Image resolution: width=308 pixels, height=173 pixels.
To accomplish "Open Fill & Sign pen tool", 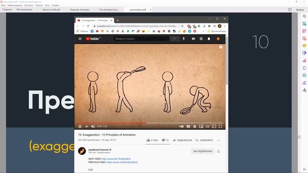I will click(x=304, y=83).
